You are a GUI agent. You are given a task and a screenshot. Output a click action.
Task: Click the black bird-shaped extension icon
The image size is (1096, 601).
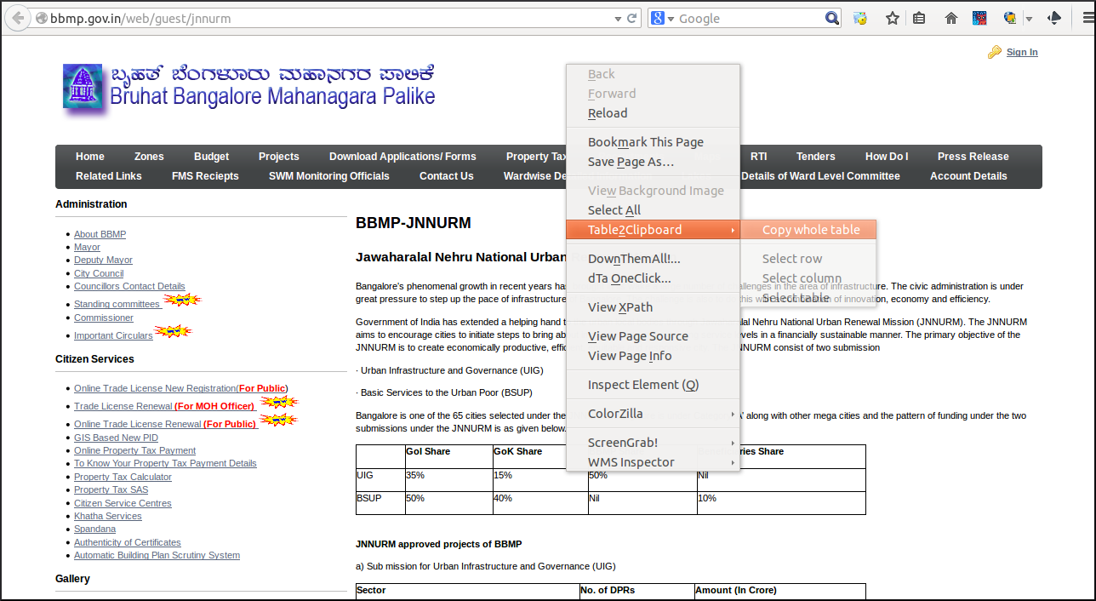click(1054, 18)
